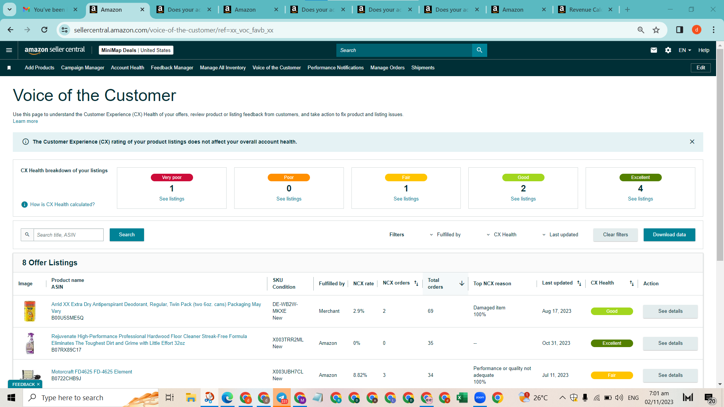Switch to the Revenue Calculator tab
724x407 pixels.
584,9
